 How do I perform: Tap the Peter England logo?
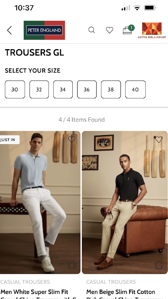[44, 30]
